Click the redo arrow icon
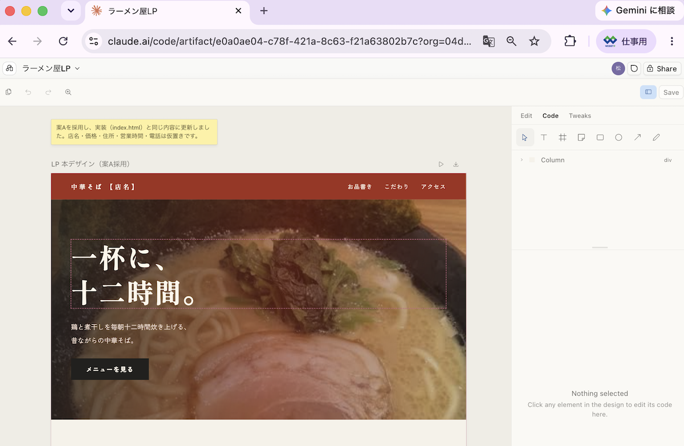The width and height of the screenshot is (684, 446). click(x=48, y=92)
